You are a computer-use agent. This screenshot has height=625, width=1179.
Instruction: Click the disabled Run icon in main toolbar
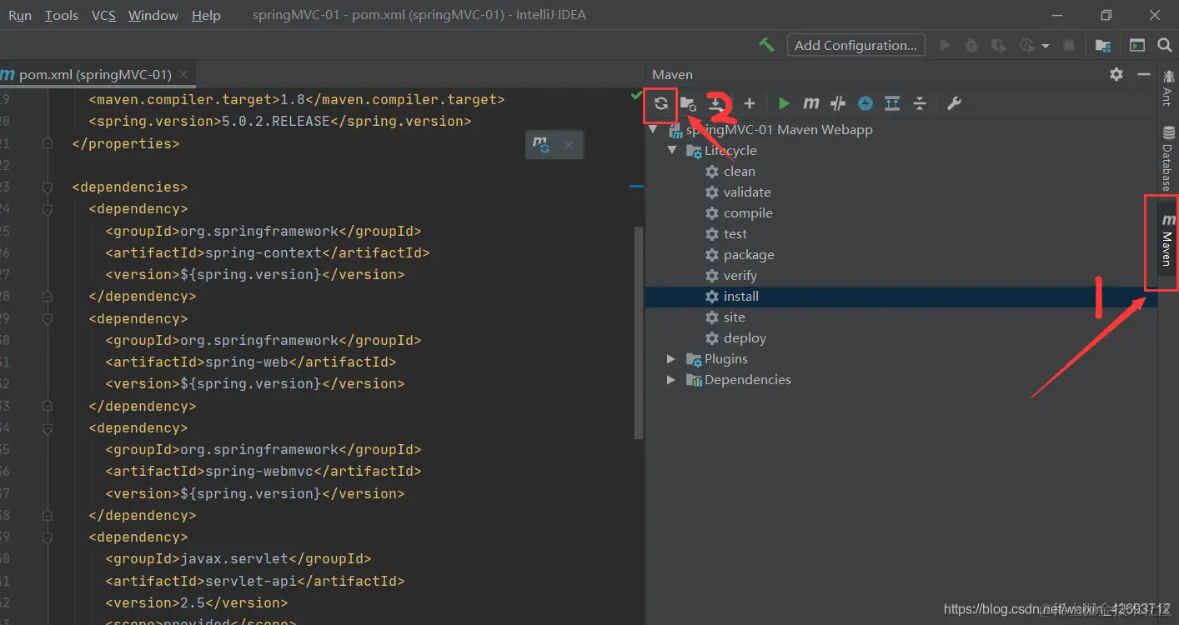tap(945, 45)
